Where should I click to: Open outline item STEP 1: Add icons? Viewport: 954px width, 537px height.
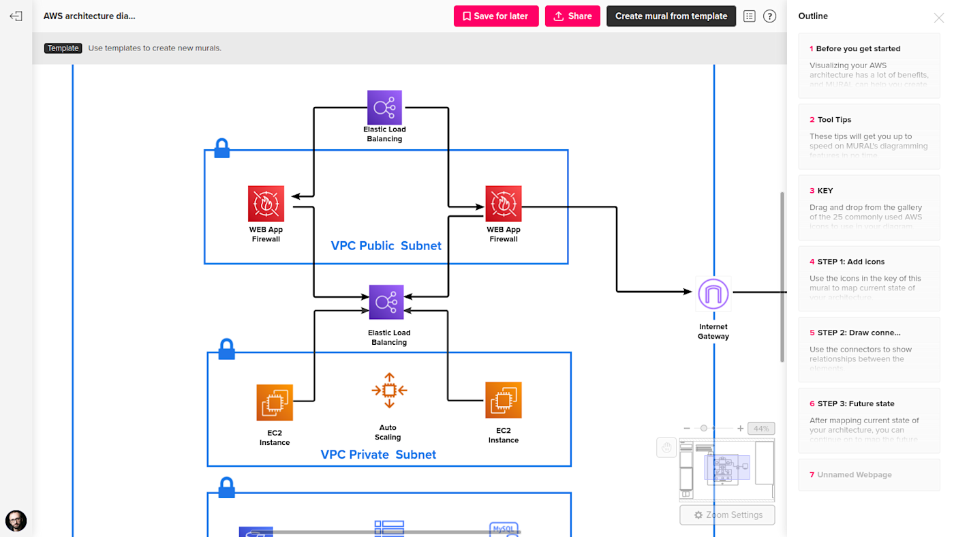tap(869, 278)
